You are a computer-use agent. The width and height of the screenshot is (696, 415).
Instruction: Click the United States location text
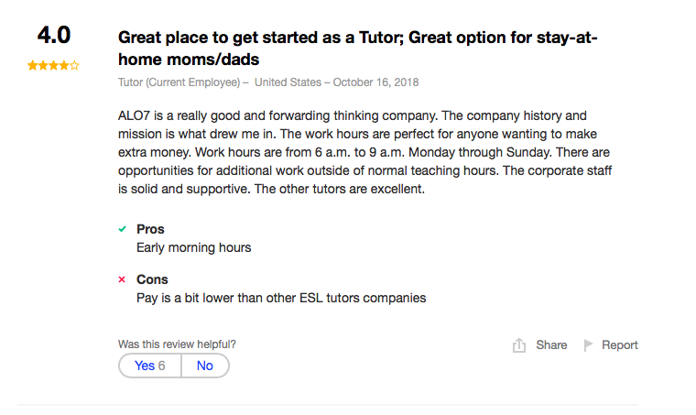pyautogui.click(x=288, y=82)
